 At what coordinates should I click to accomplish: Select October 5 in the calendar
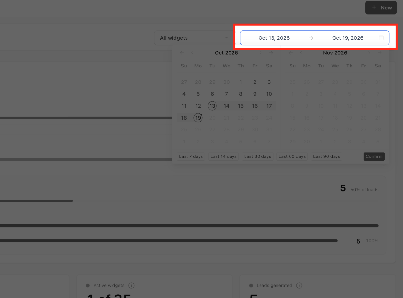pos(198,94)
